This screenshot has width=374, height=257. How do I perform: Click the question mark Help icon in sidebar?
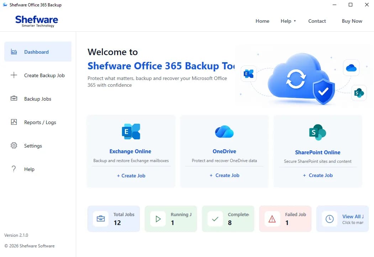14,169
